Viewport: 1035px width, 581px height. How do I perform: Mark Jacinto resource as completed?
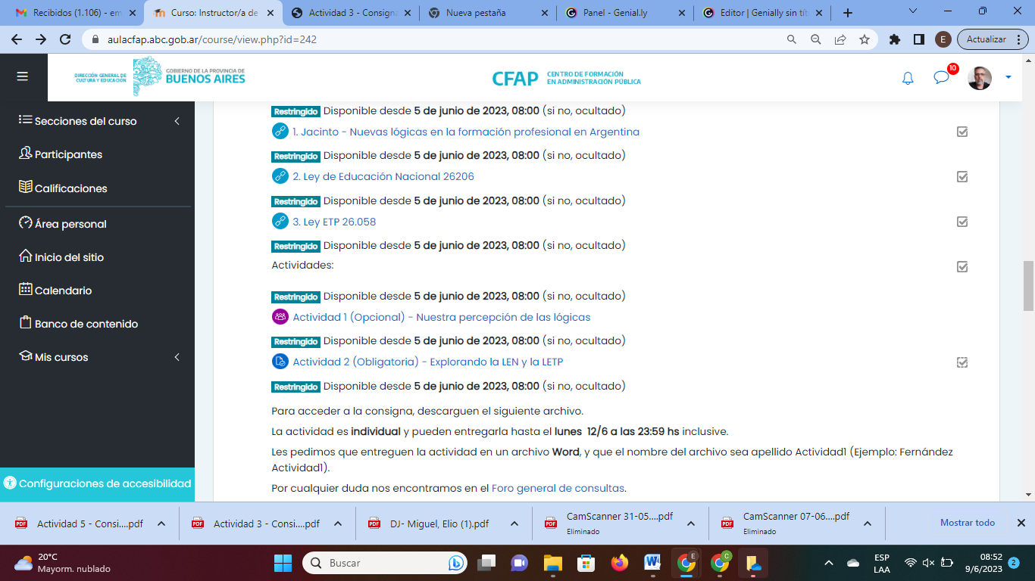click(x=962, y=132)
